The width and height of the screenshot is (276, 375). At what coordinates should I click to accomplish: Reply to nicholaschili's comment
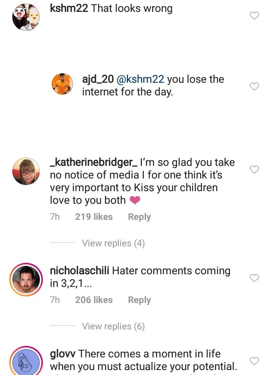[x=139, y=300]
